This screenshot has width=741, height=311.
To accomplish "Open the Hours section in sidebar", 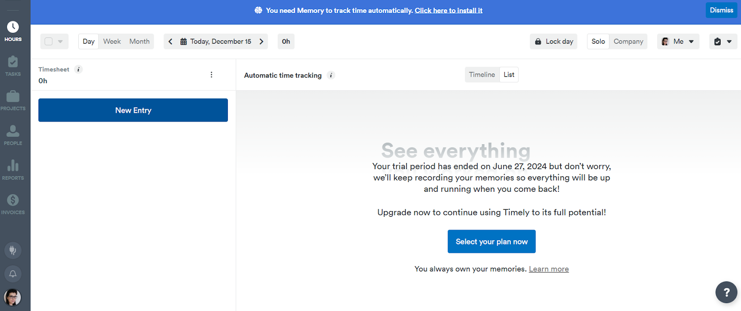I will (13, 31).
